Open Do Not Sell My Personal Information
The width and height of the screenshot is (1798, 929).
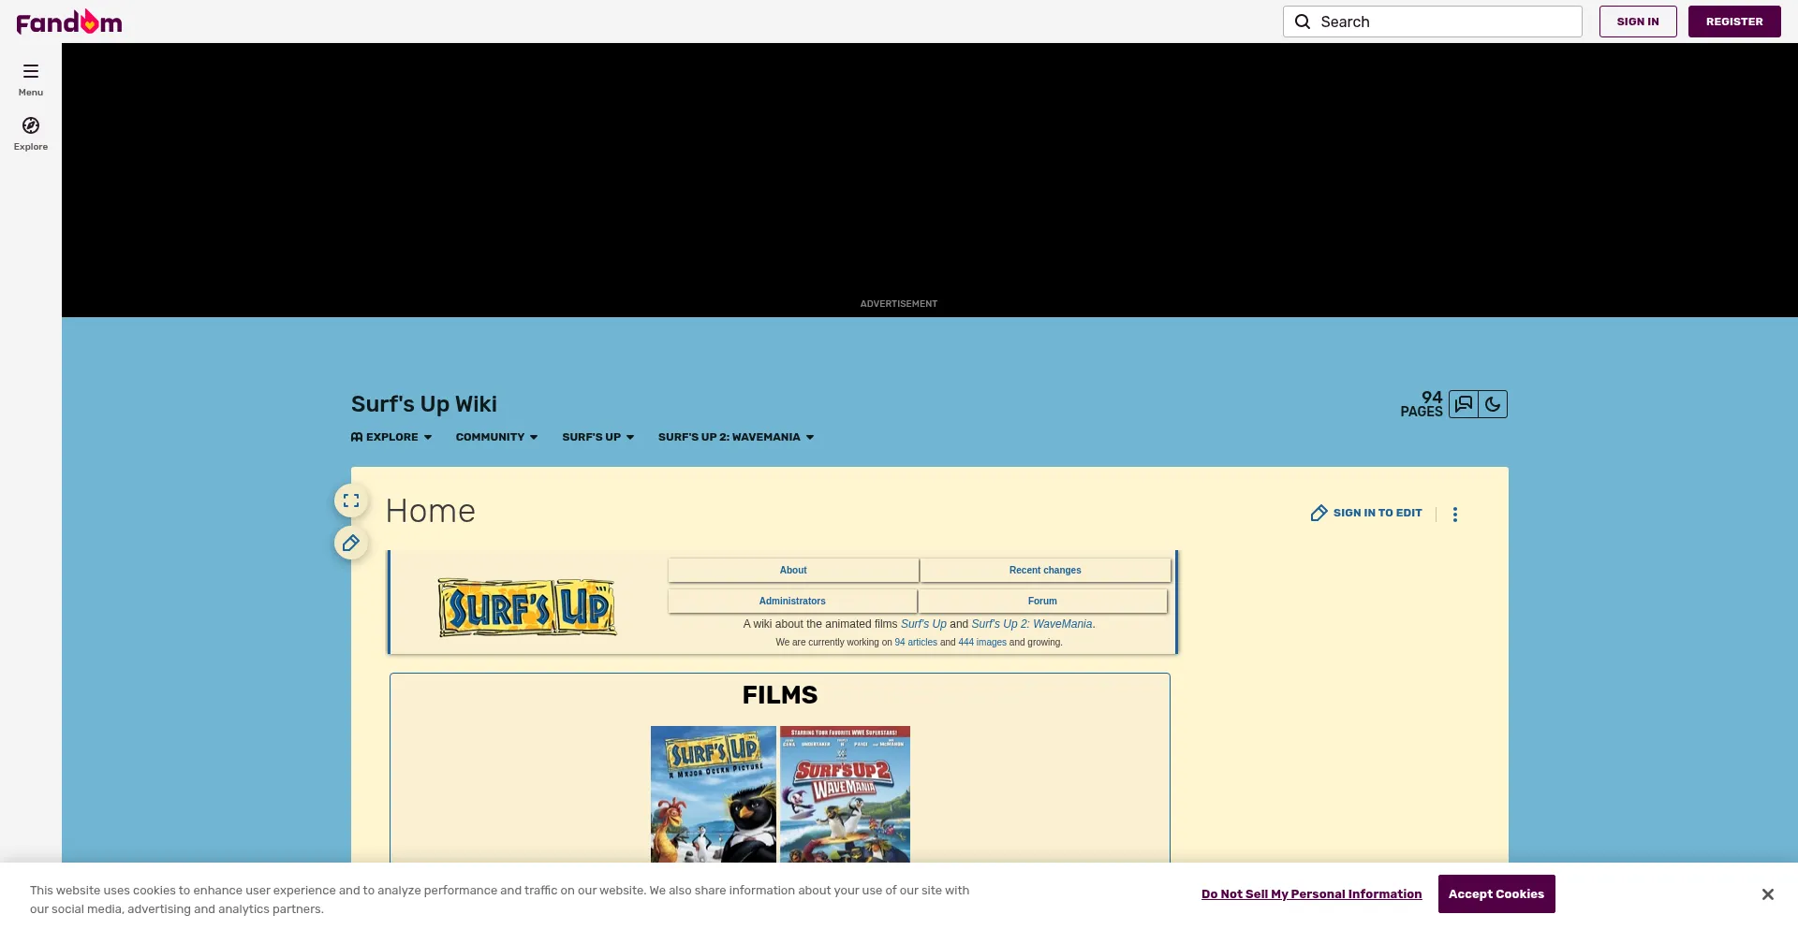coord(1311,893)
